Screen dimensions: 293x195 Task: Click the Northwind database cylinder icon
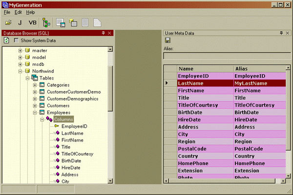[27, 71]
